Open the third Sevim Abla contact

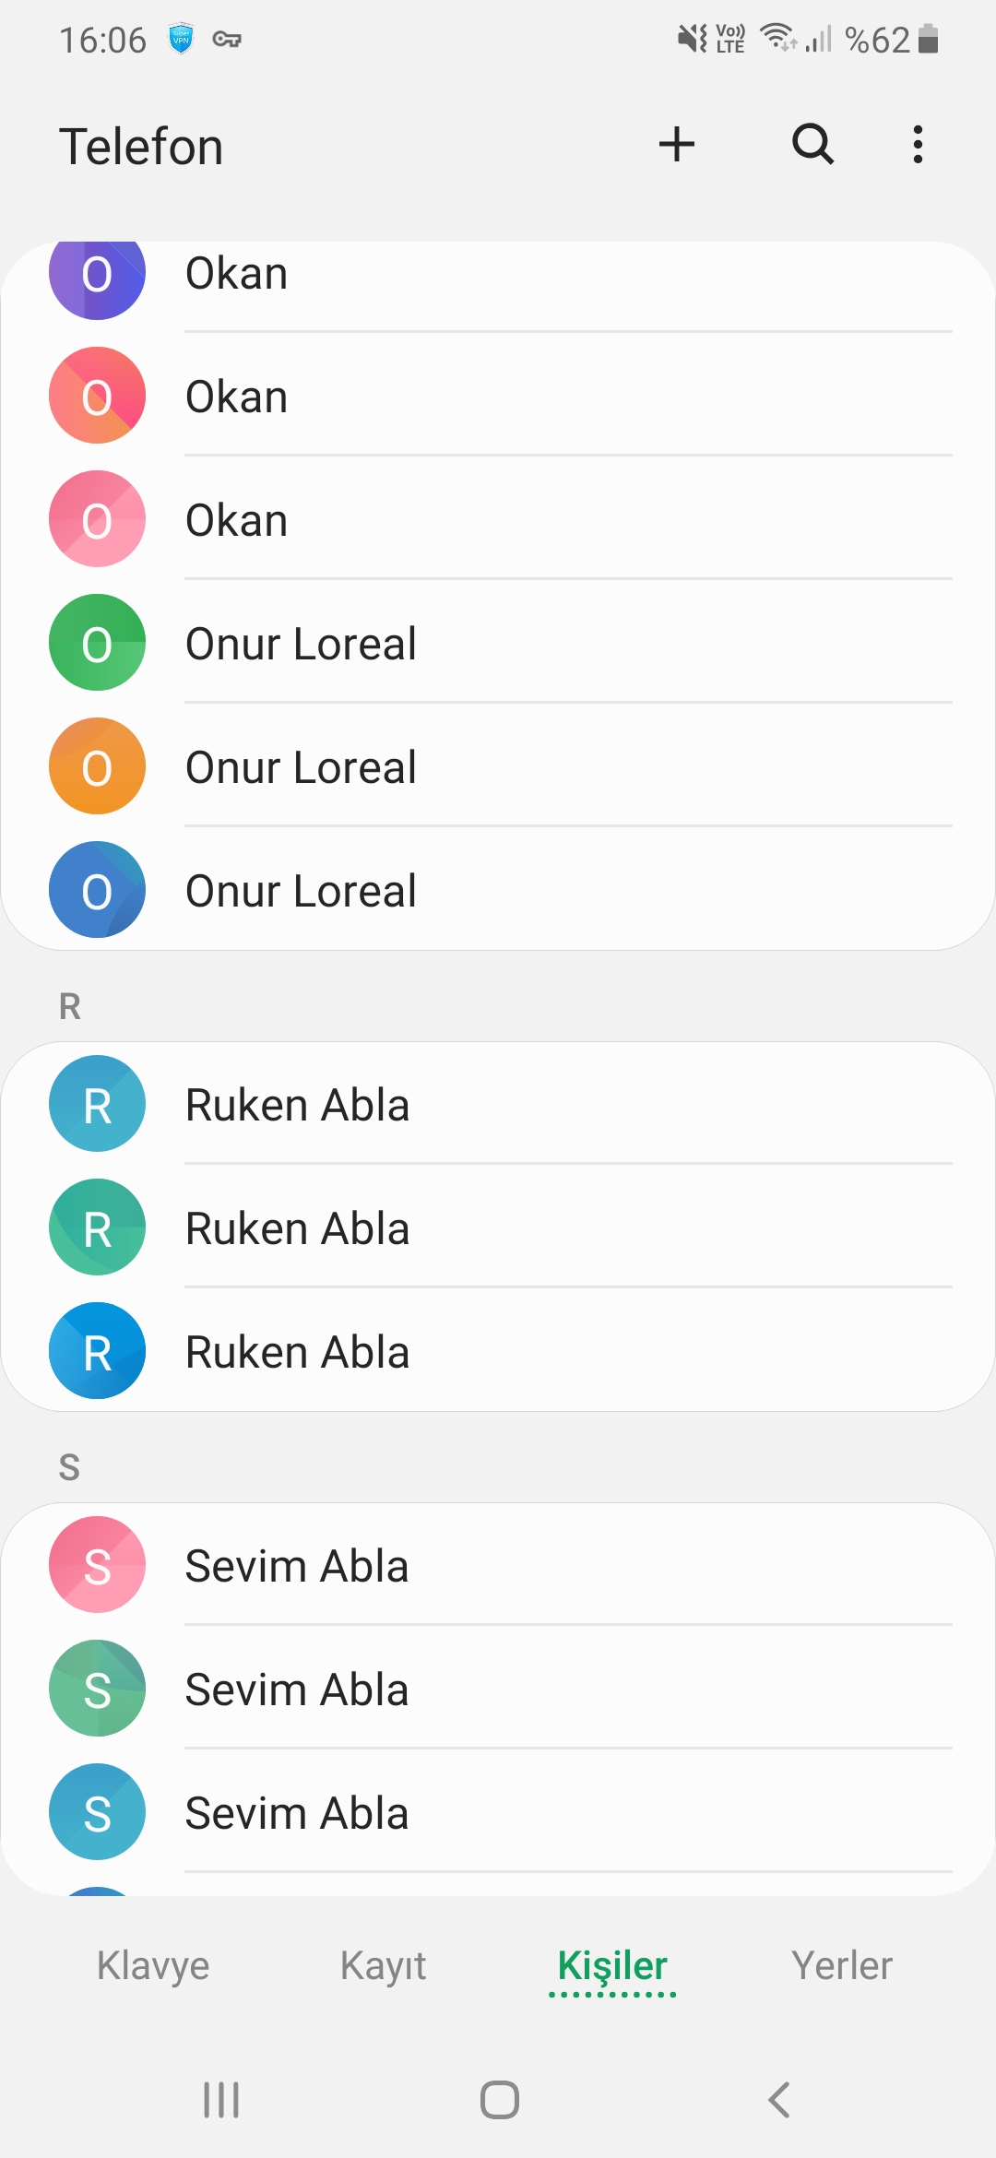point(498,1812)
